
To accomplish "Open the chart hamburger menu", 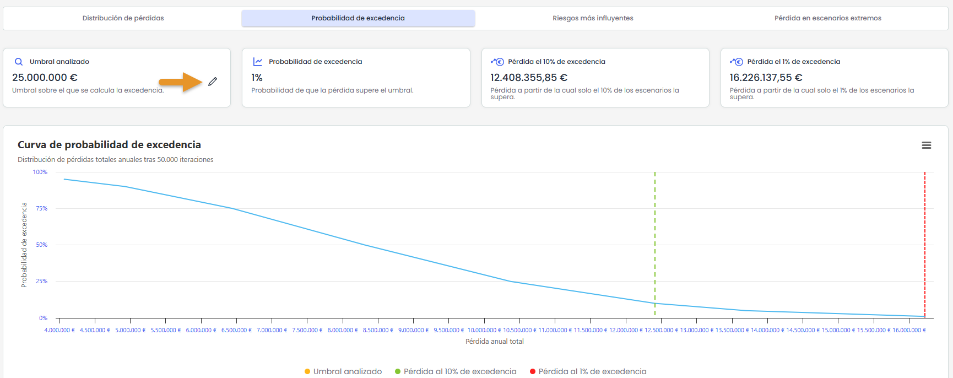I will (927, 145).
